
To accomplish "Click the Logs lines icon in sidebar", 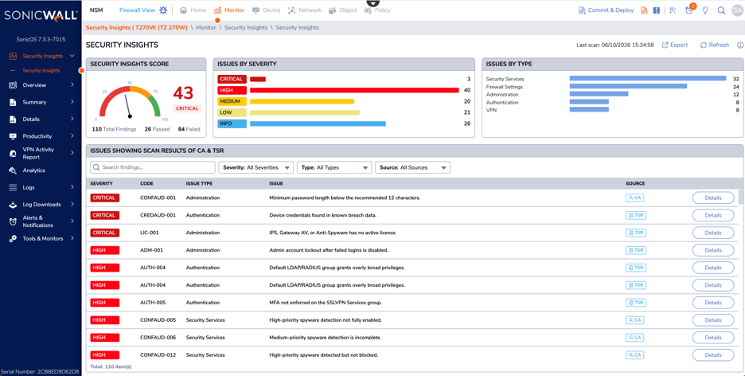I will tap(13, 187).
